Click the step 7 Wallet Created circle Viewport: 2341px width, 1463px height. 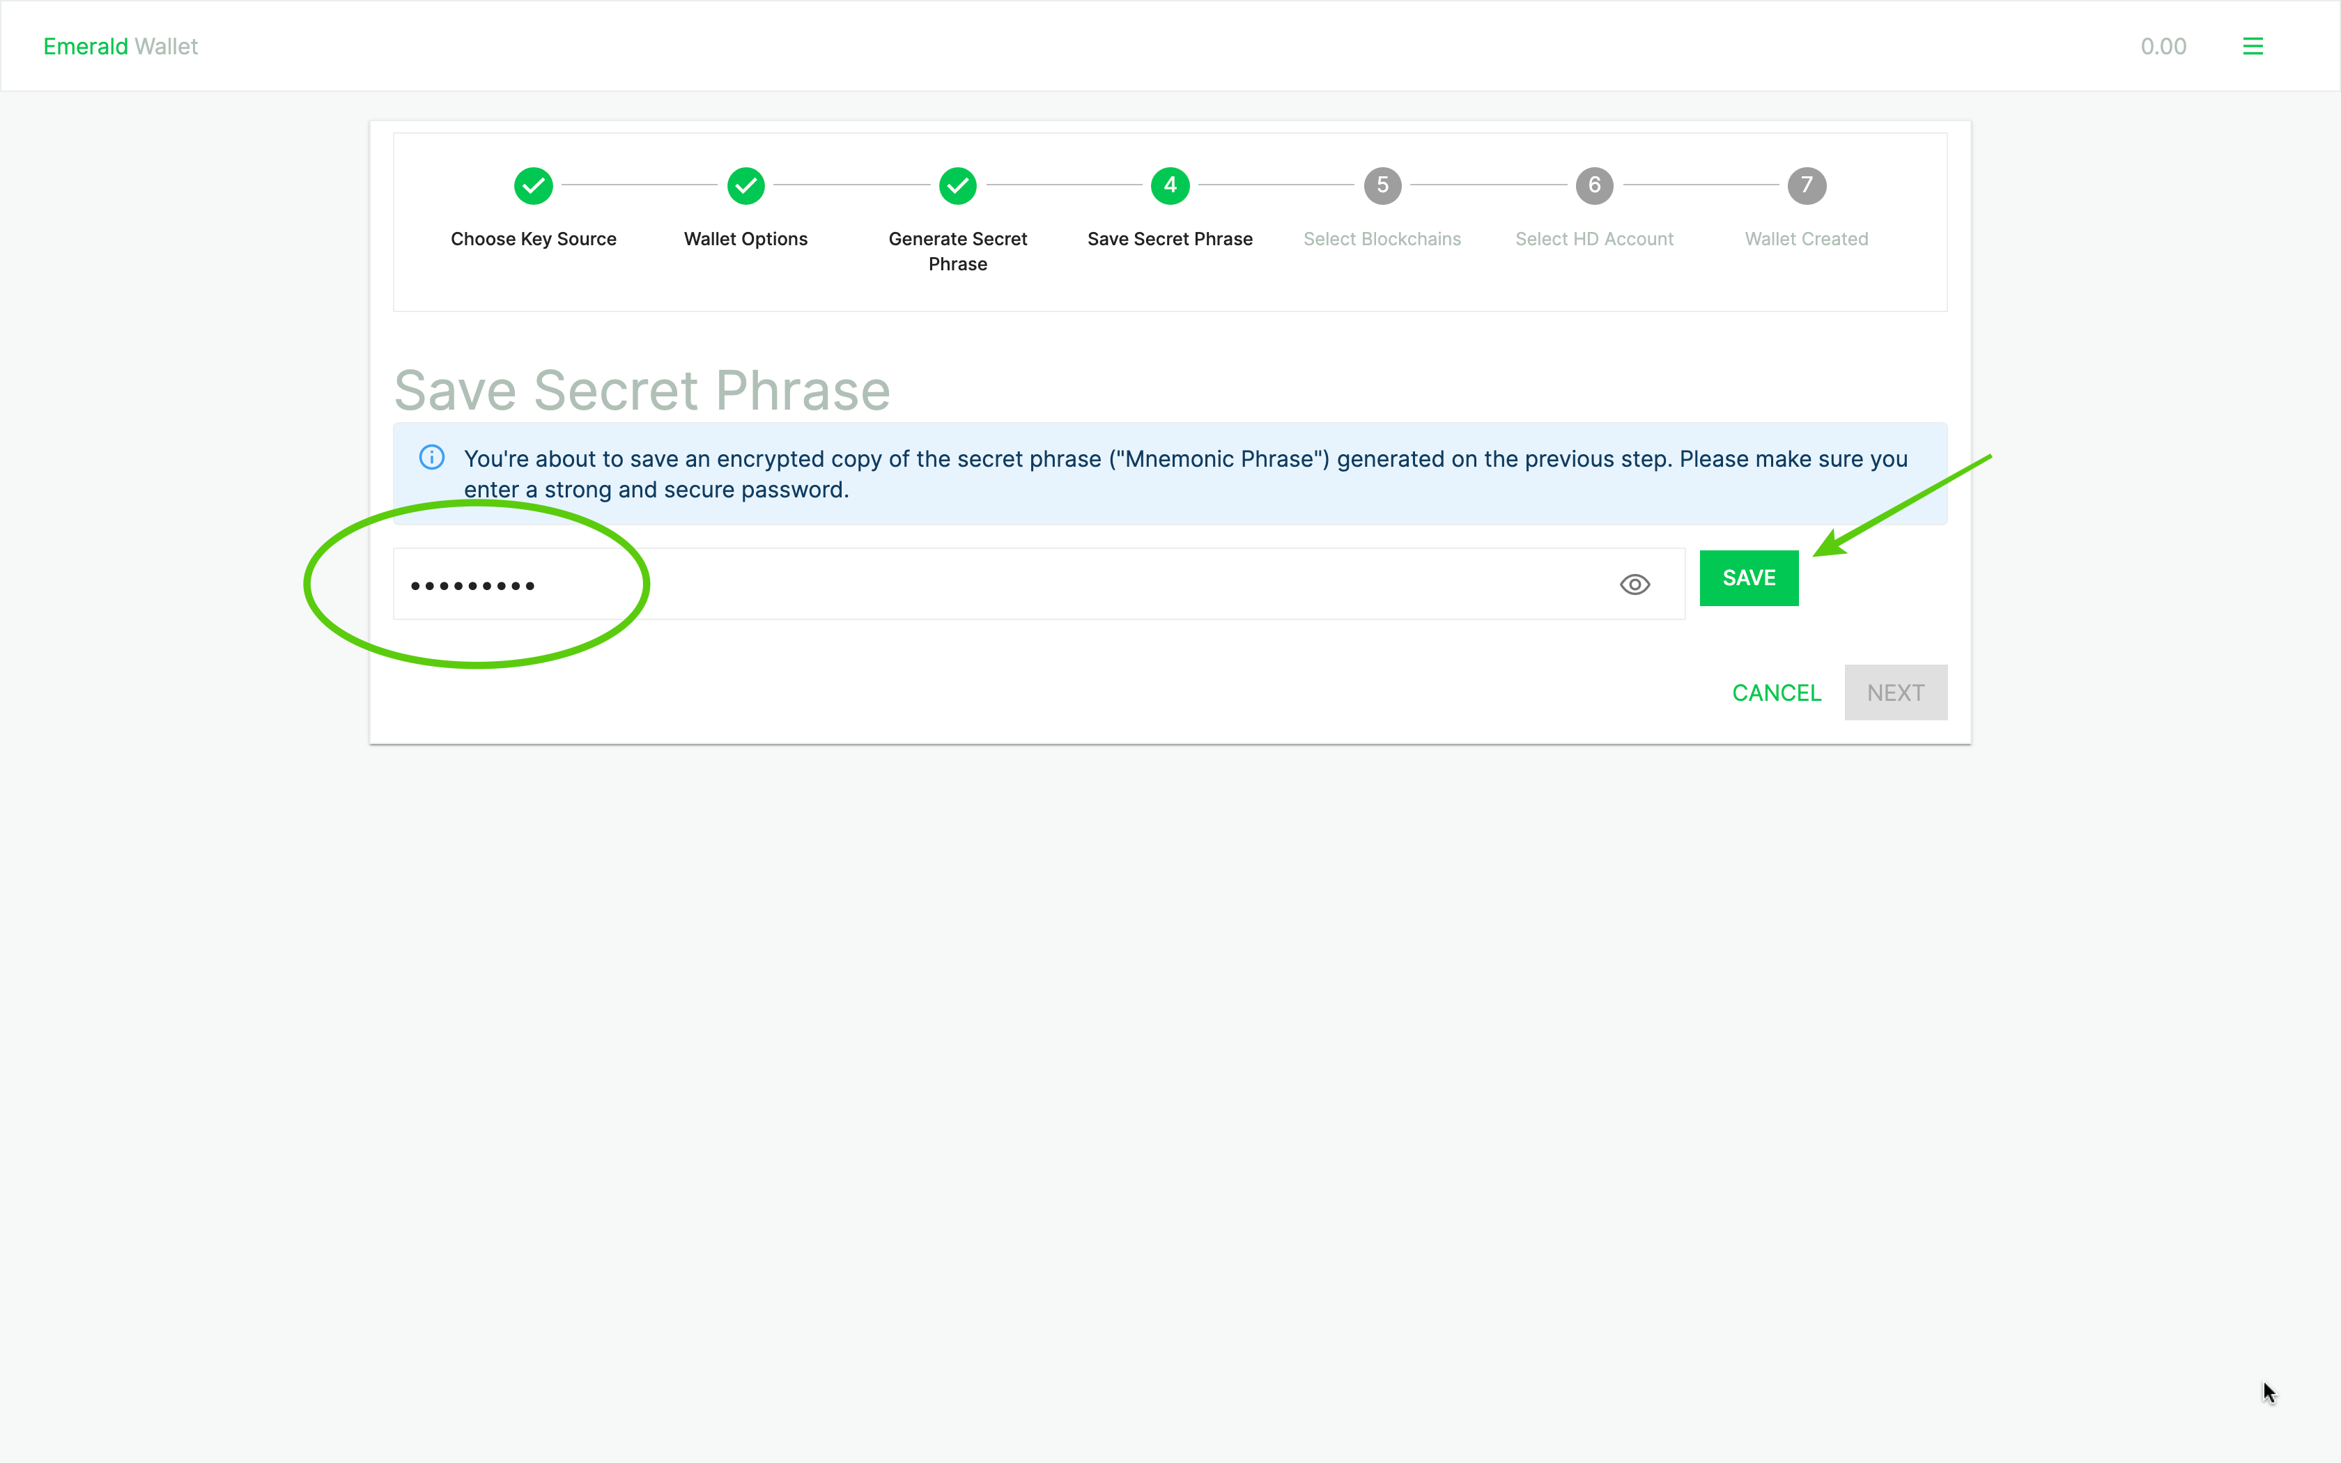point(1805,185)
